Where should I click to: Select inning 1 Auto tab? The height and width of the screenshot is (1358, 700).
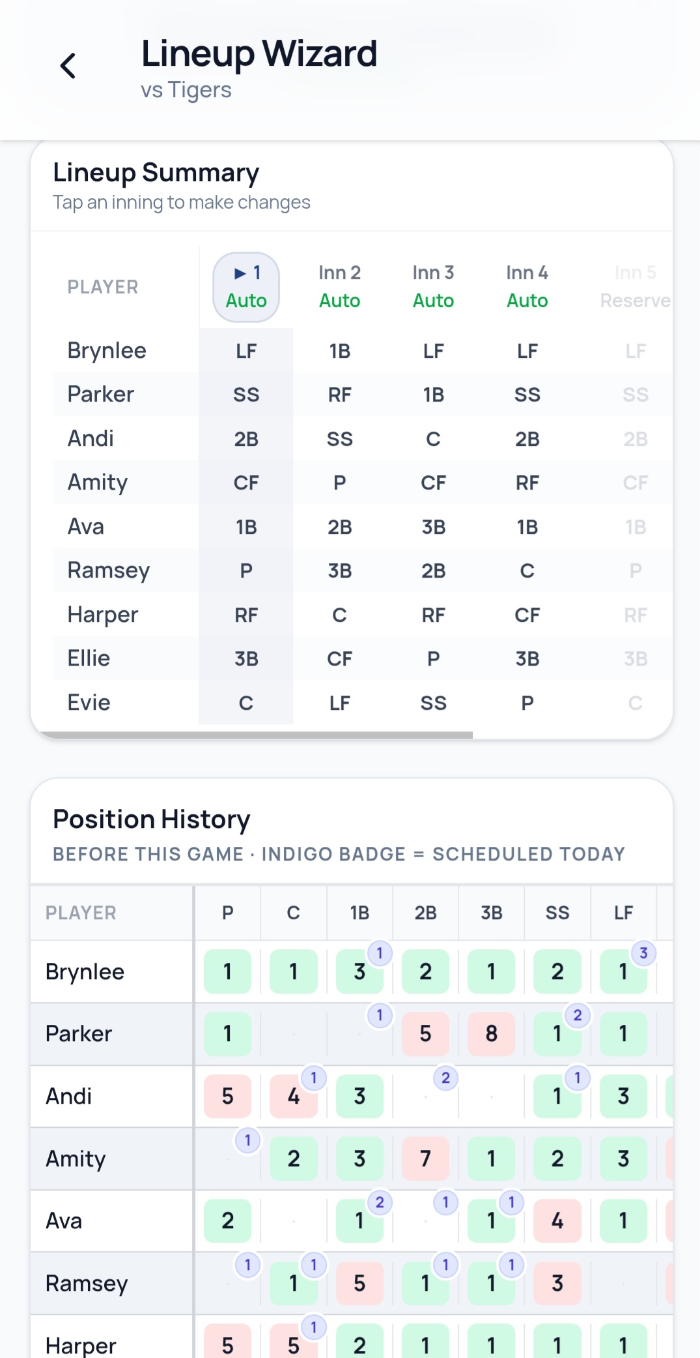pyautogui.click(x=246, y=287)
